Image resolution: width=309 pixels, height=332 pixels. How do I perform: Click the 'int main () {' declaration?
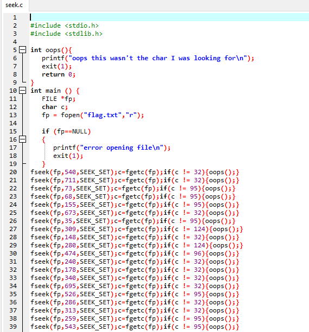[x=55, y=91]
